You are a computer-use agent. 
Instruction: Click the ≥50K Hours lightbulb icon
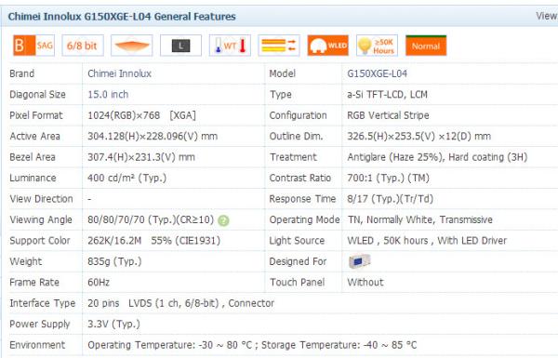(377, 46)
